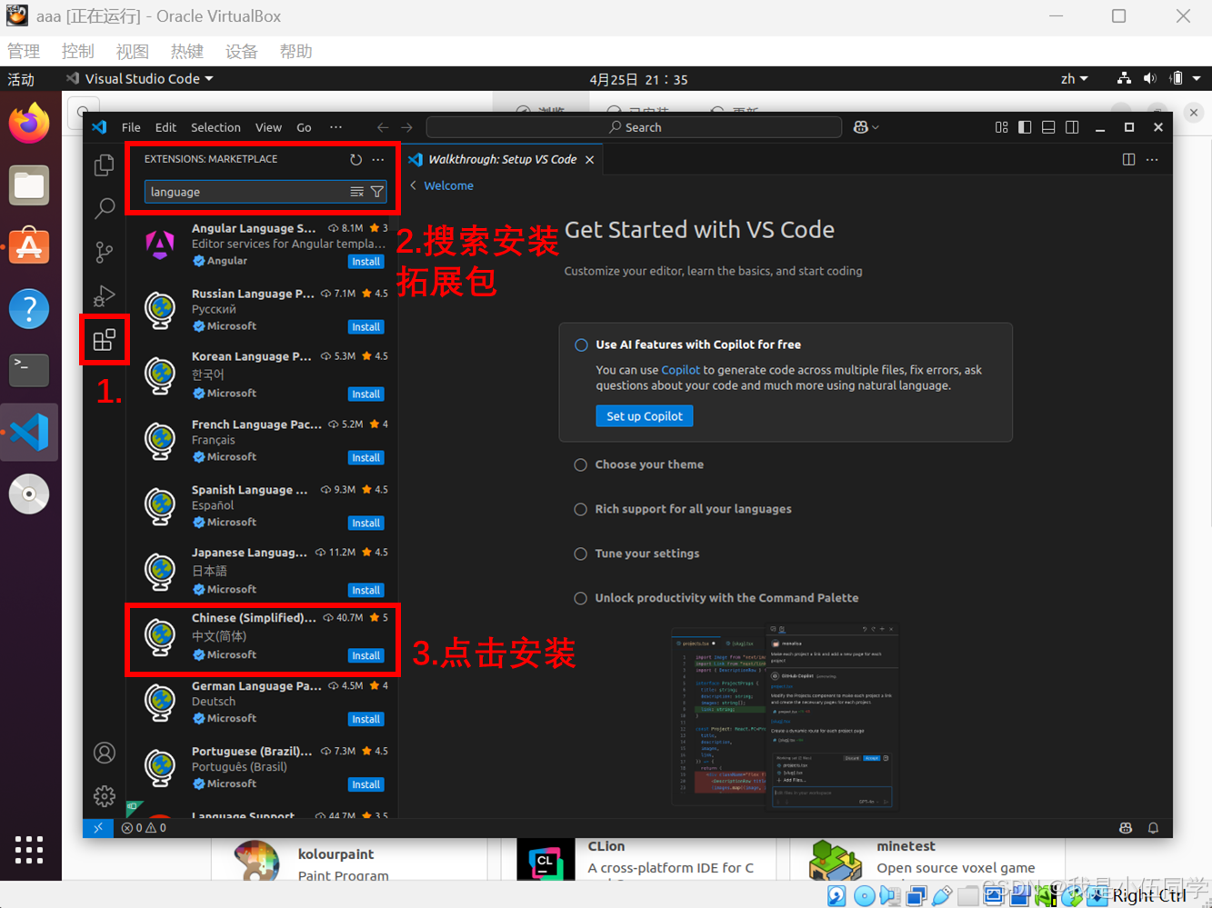1212x908 pixels.
Task: Toggle primary side bar visibility
Action: click(1025, 127)
